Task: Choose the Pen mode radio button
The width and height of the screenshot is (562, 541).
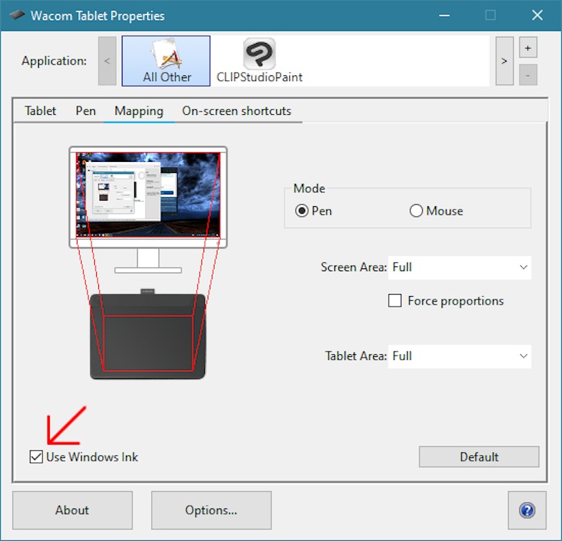Action: 302,211
